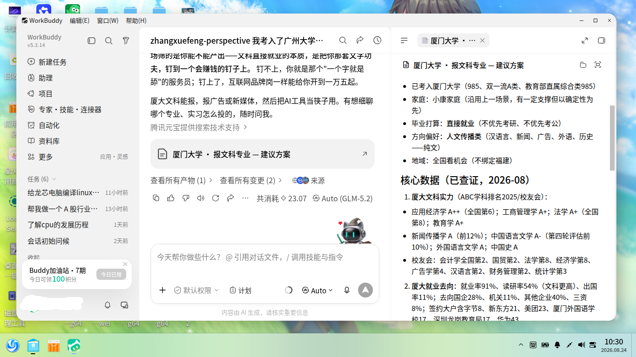
Task: Like the response with thumbs-up icon
Action: [171, 198]
